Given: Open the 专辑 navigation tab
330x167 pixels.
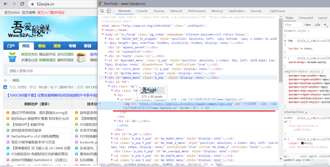Looking at the screenshot, I should 72,46.
